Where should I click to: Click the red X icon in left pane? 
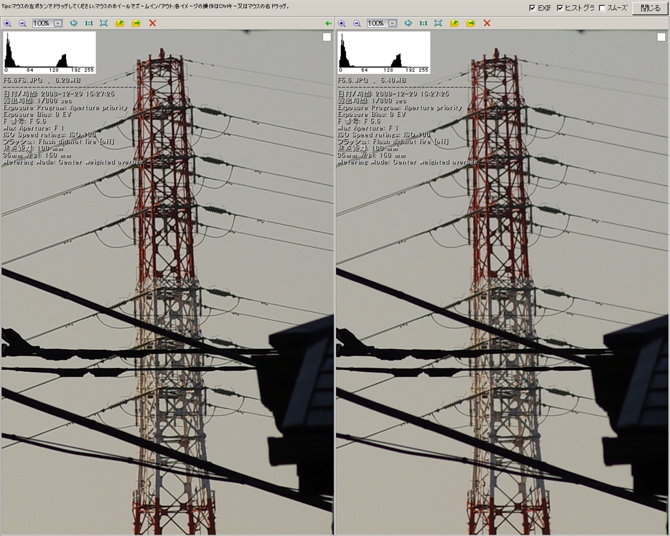[152, 24]
